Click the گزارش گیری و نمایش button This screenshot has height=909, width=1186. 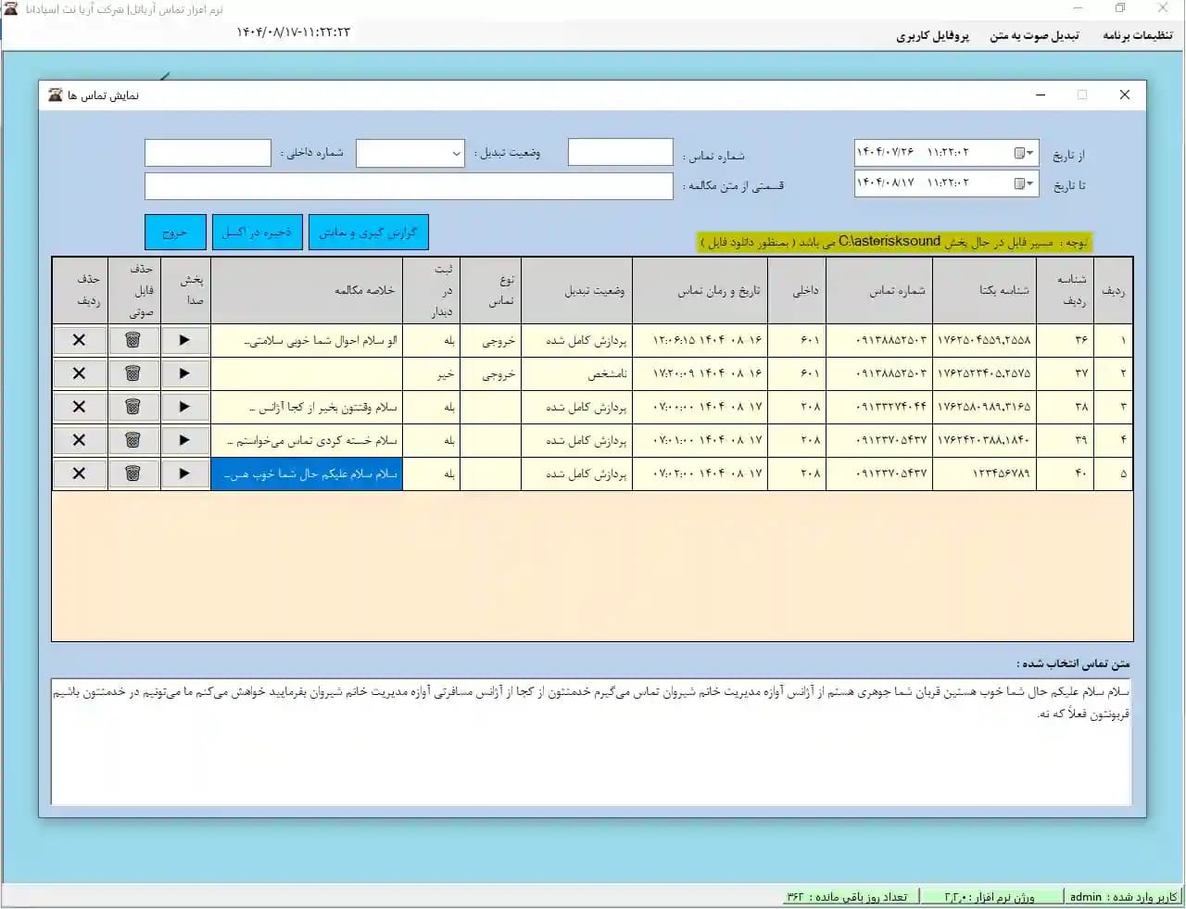[x=369, y=233]
